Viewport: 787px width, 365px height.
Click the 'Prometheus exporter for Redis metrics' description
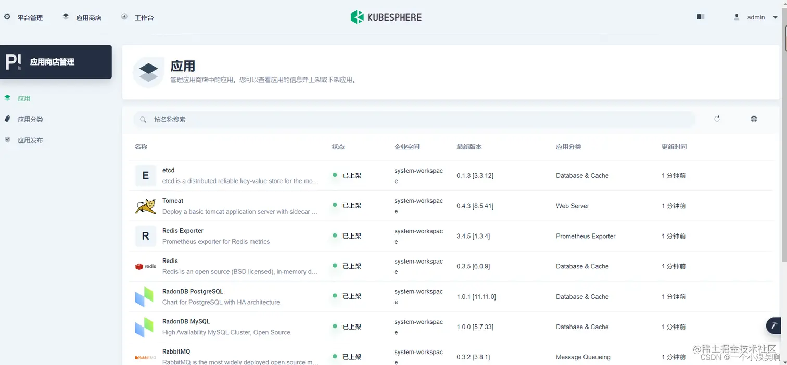coord(216,241)
